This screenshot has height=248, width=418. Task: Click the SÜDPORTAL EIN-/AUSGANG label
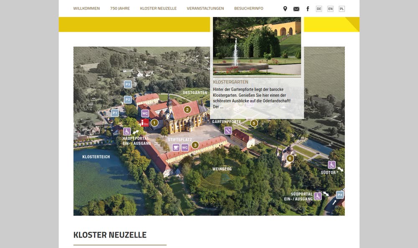coord(298,197)
